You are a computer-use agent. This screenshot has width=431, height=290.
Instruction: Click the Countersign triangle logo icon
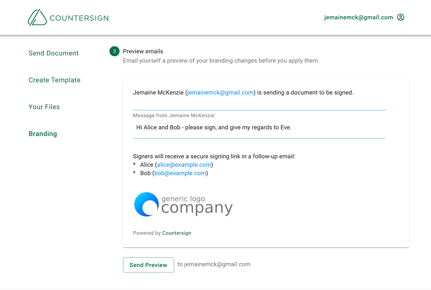point(37,17)
